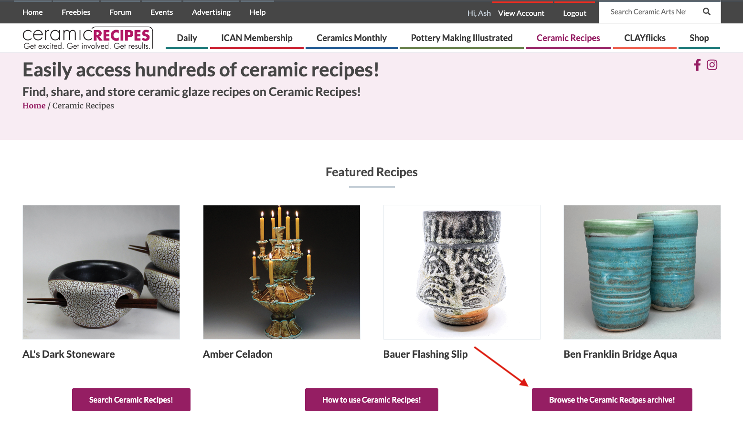Open AL's Dark Stoneware recipe image

(101, 272)
